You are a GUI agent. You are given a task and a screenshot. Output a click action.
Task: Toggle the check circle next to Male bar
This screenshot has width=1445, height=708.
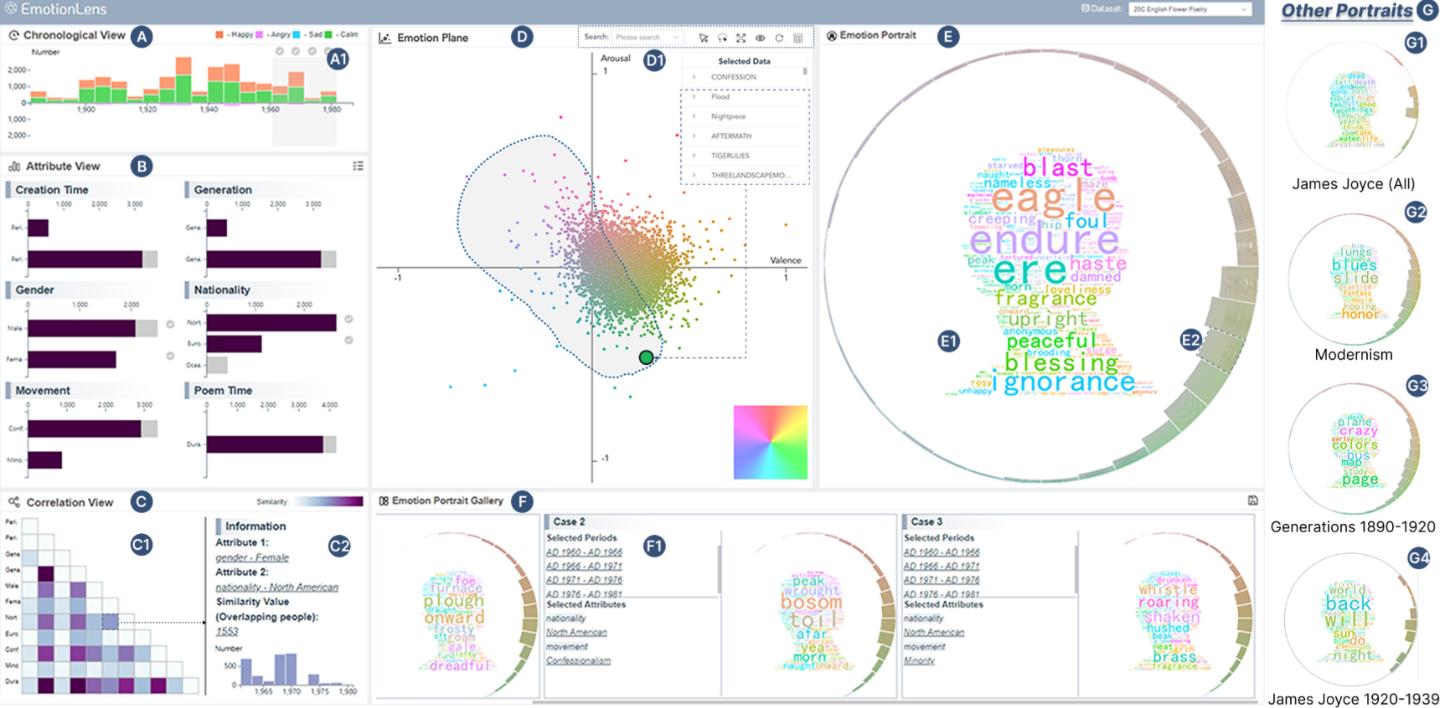tap(170, 324)
